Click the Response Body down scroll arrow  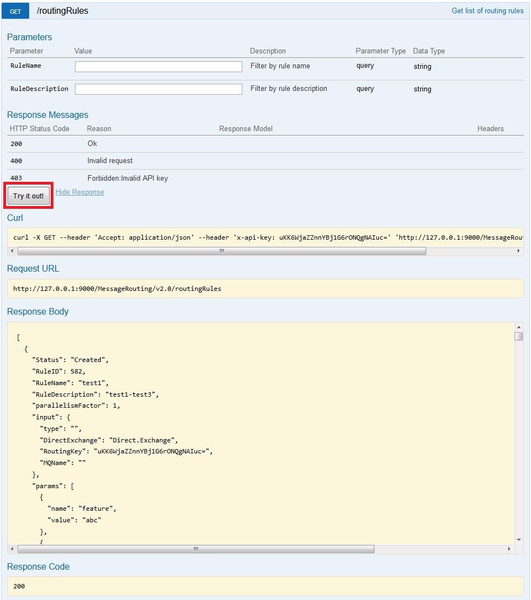tap(519, 539)
